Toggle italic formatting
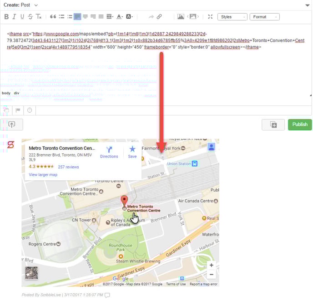Image resolution: width=313 pixels, height=301 pixels. pos(14,17)
